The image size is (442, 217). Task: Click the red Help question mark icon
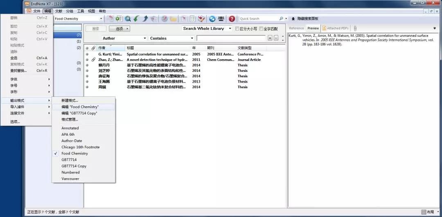click(x=232, y=18)
